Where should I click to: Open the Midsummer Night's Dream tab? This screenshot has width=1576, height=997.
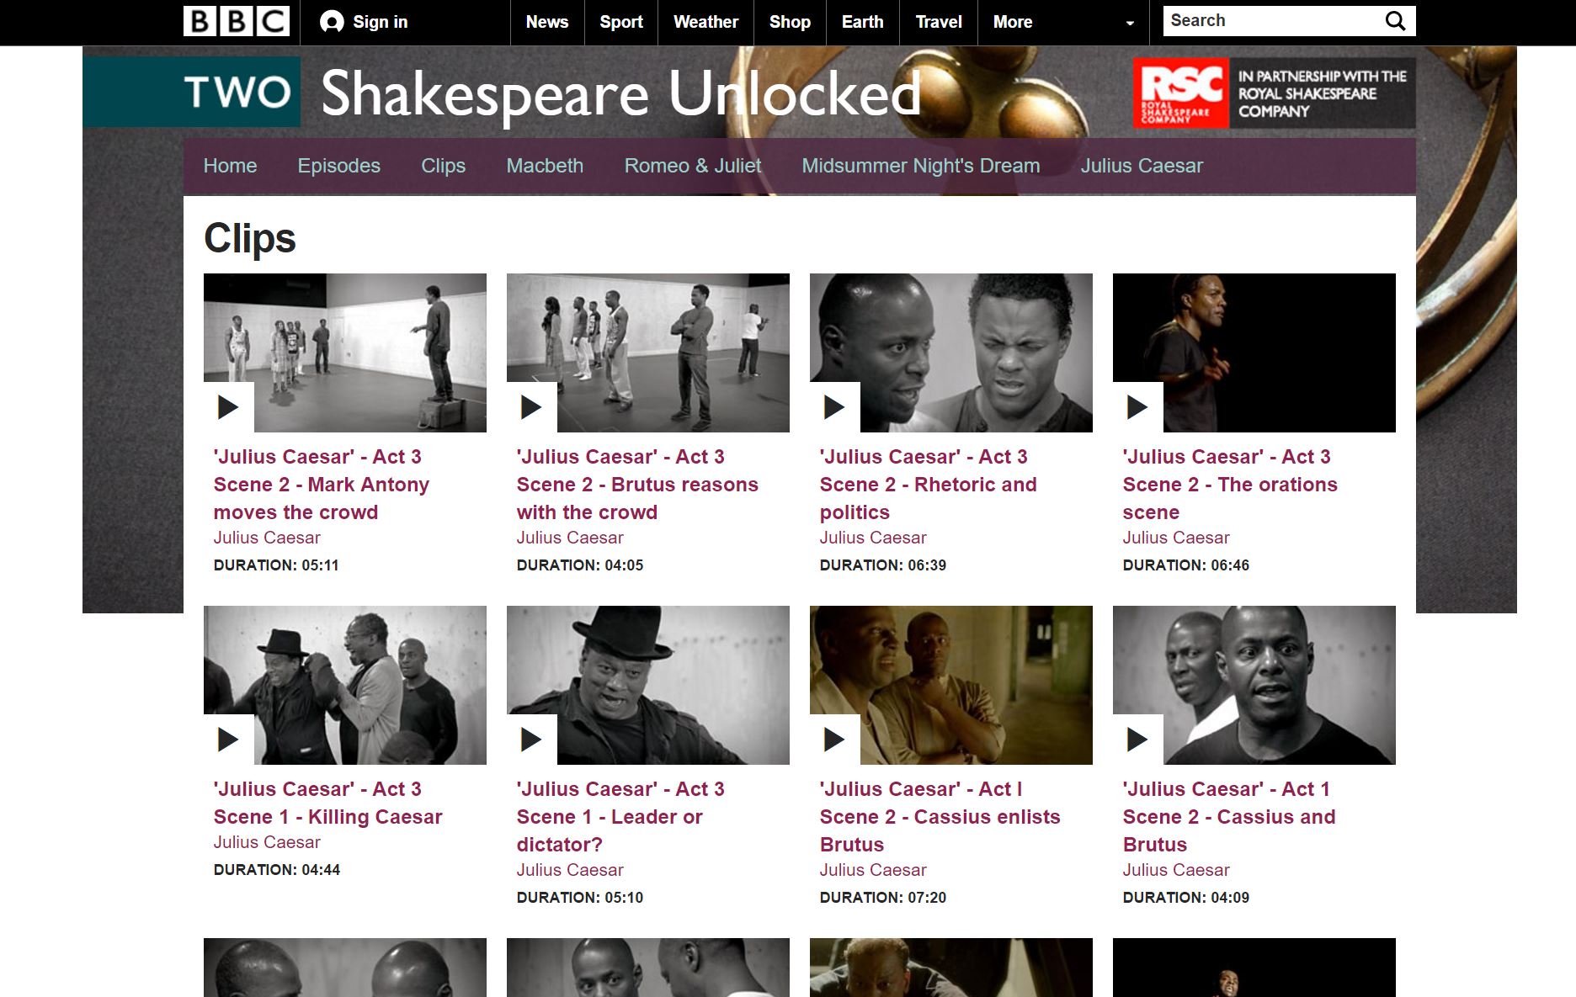[921, 166]
